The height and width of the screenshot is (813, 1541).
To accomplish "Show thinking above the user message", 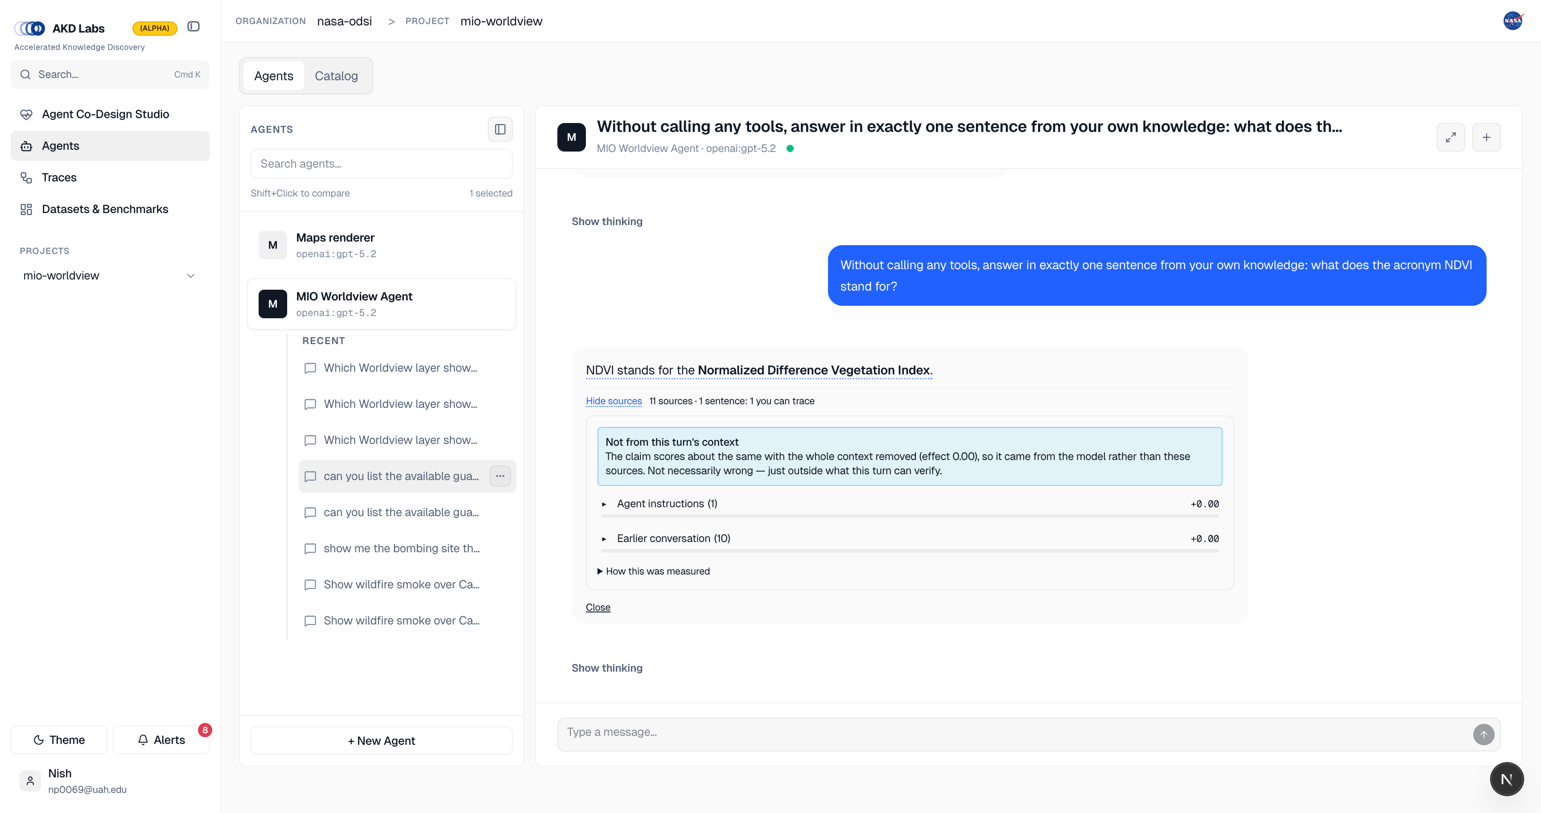I will 606,221.
